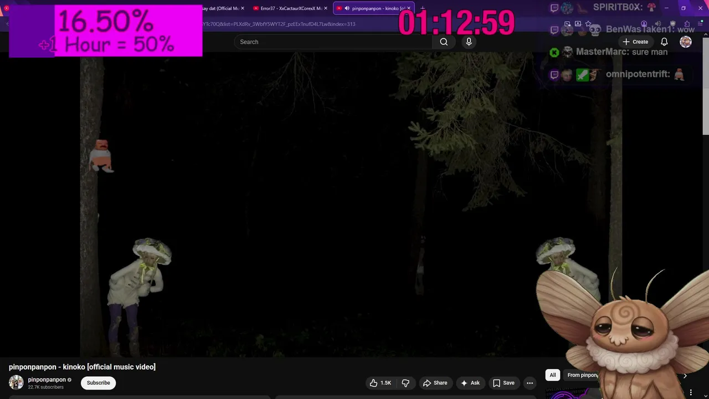Select the 'From pinpon' filter chip
The height and width of the screenshot is (399, 709).
pos(582,375)
